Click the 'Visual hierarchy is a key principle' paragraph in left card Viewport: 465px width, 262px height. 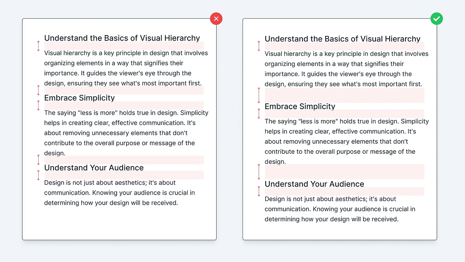pyautogui.click(x=126, y=68)
